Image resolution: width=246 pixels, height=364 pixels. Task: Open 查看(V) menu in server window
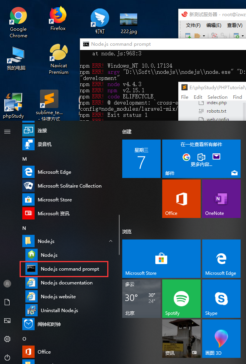click(x=234, y=25)
